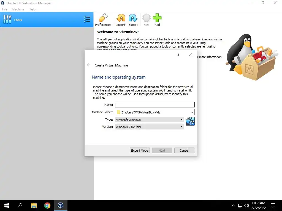Click the Next button

[162, 151]
